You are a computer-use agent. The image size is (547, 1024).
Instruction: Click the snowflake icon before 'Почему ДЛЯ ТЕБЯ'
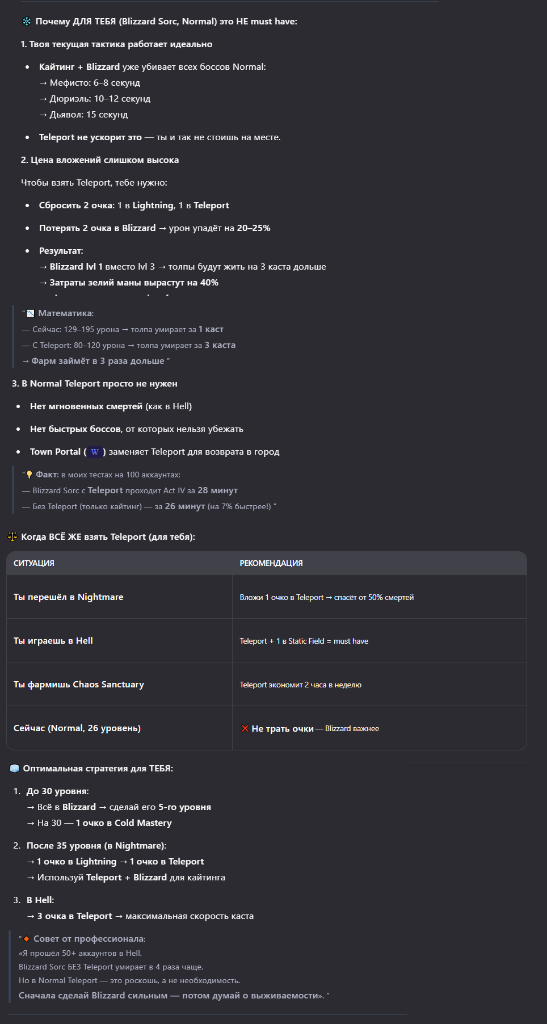click(x=27, y=22)
